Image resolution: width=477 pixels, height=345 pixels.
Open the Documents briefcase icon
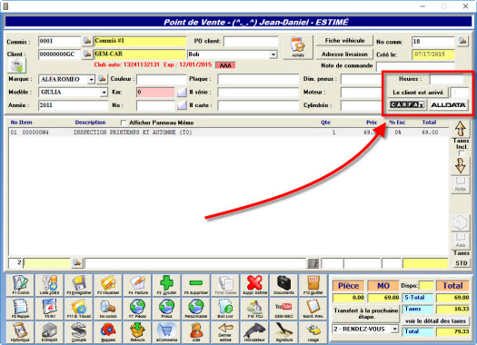coord(283,285)
